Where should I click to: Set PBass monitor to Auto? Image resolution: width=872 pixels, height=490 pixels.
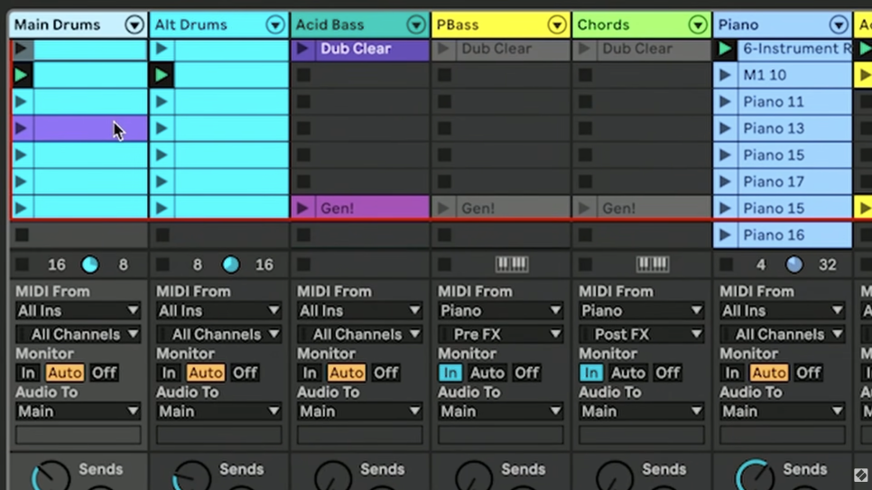click(x=487, y=374)
